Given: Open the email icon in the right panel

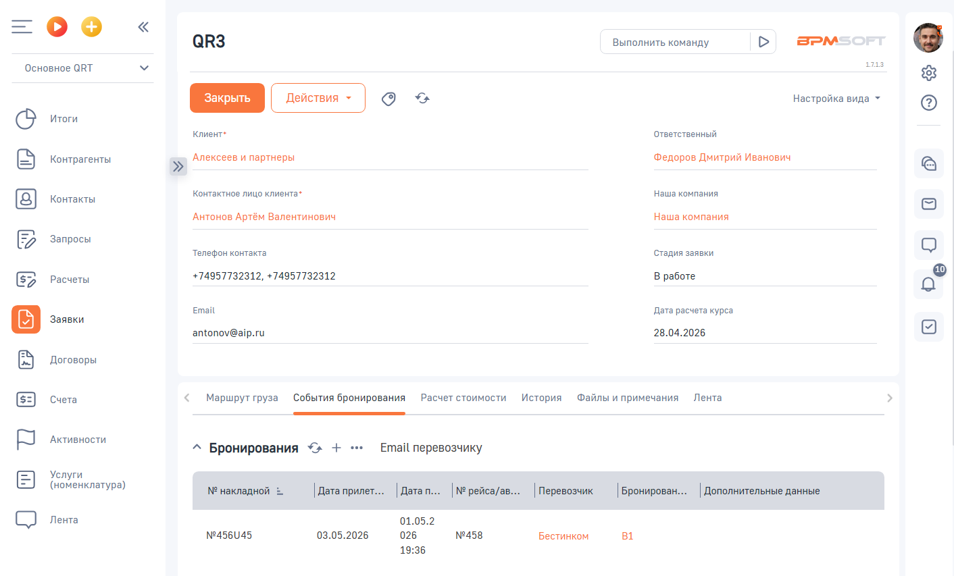Looking at the screenshot, I should tap(928, 204).
